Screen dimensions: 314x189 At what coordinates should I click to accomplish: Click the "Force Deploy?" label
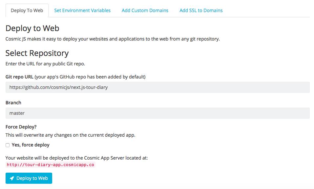point(21,127)
